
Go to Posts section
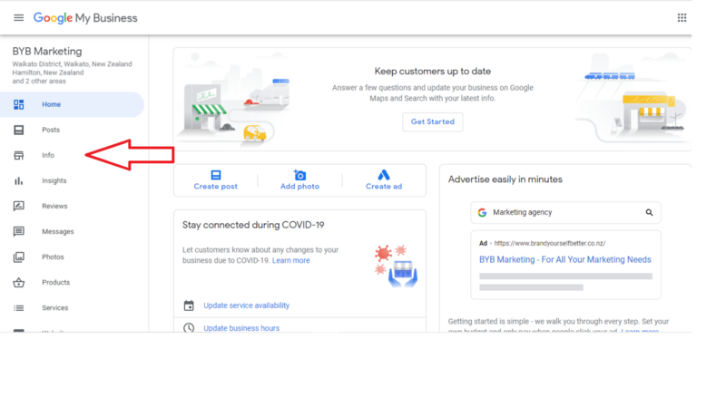51,130
